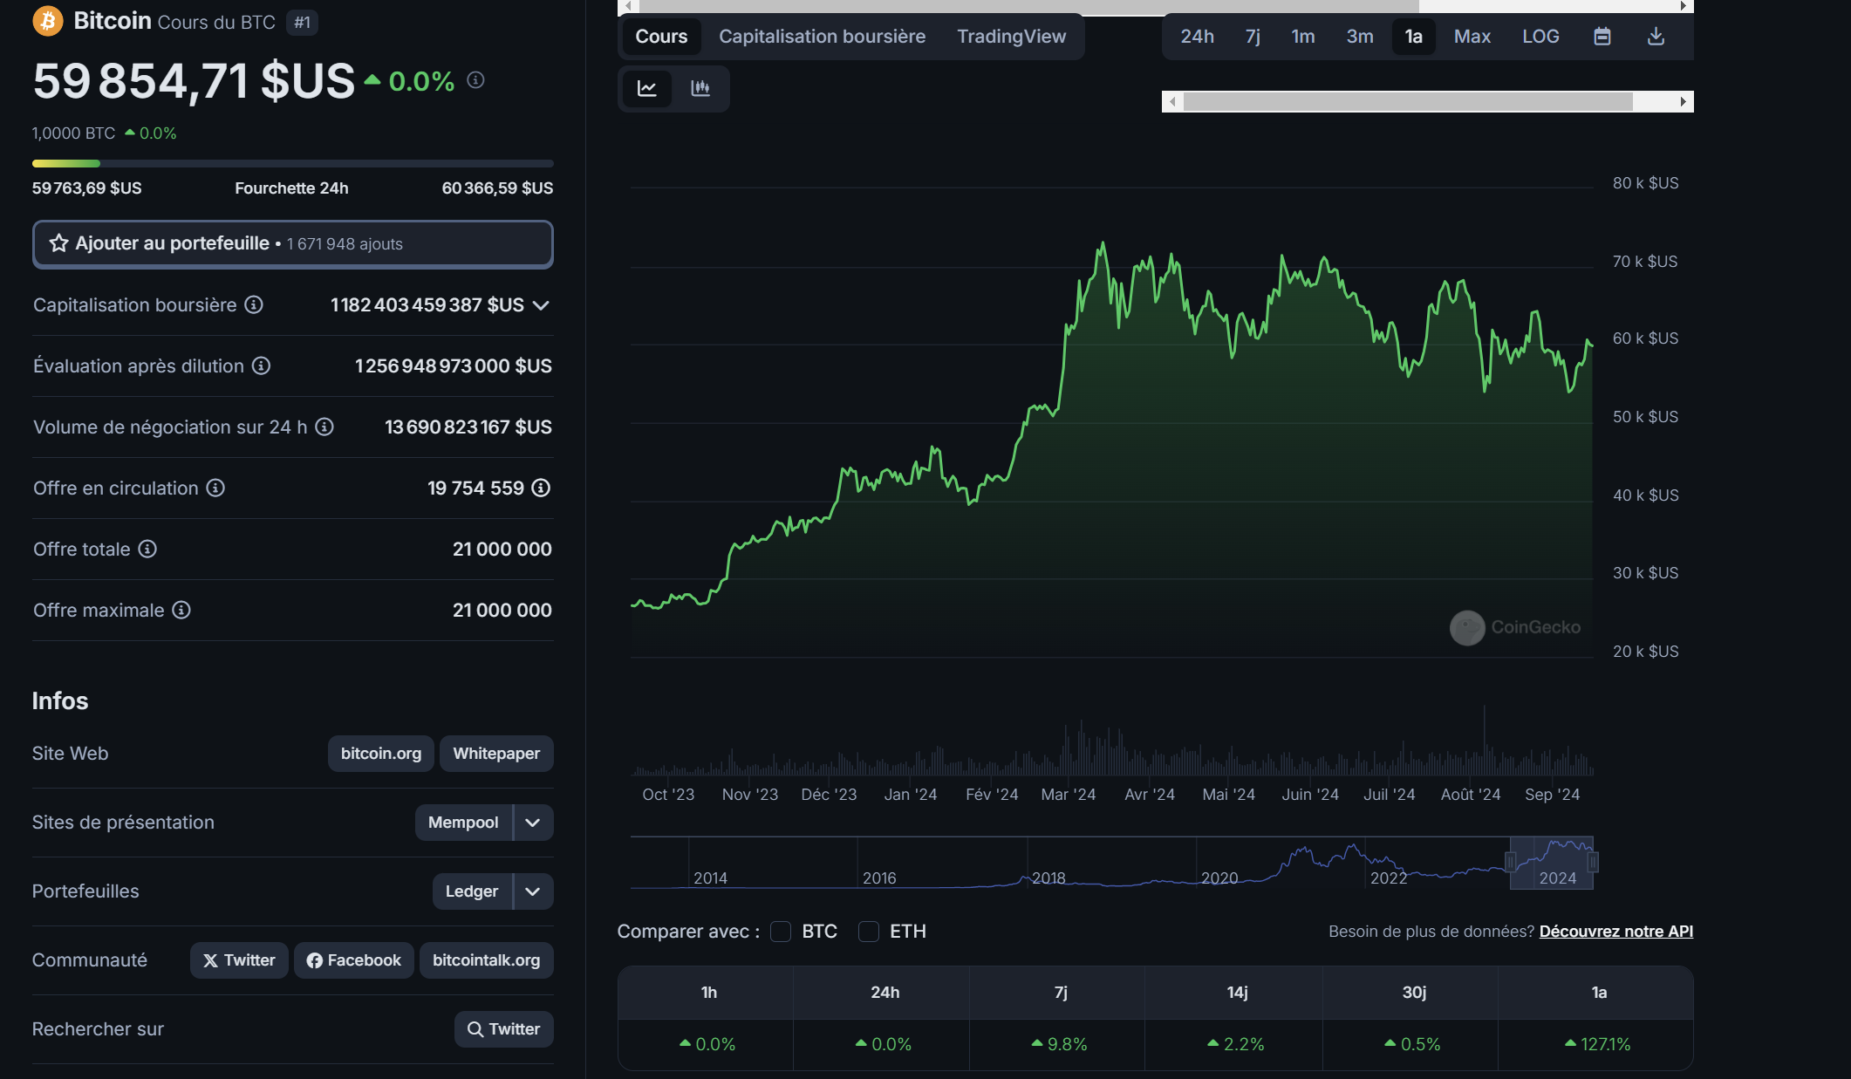1851x1079 pixels.
Task: Switch to the Capitalisation boursière chart tab
Action: [x=822, y=37]
